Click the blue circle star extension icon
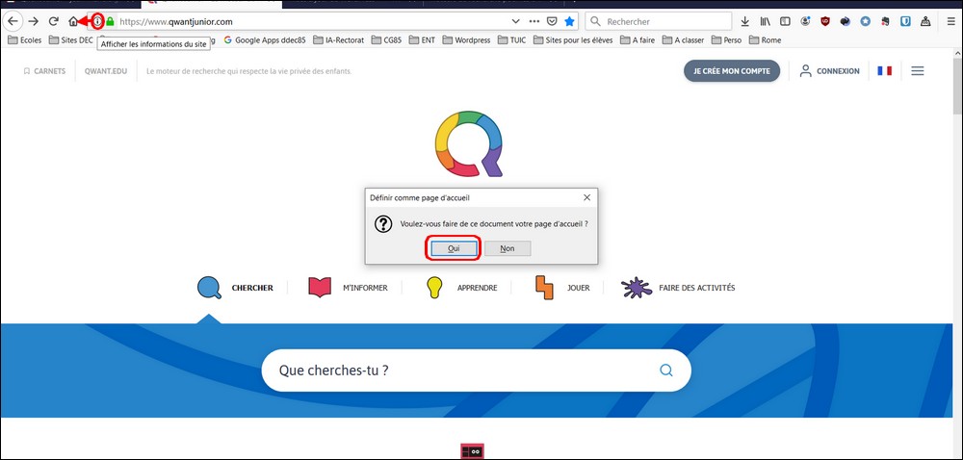The image size is (963, 460). [866, 21]
